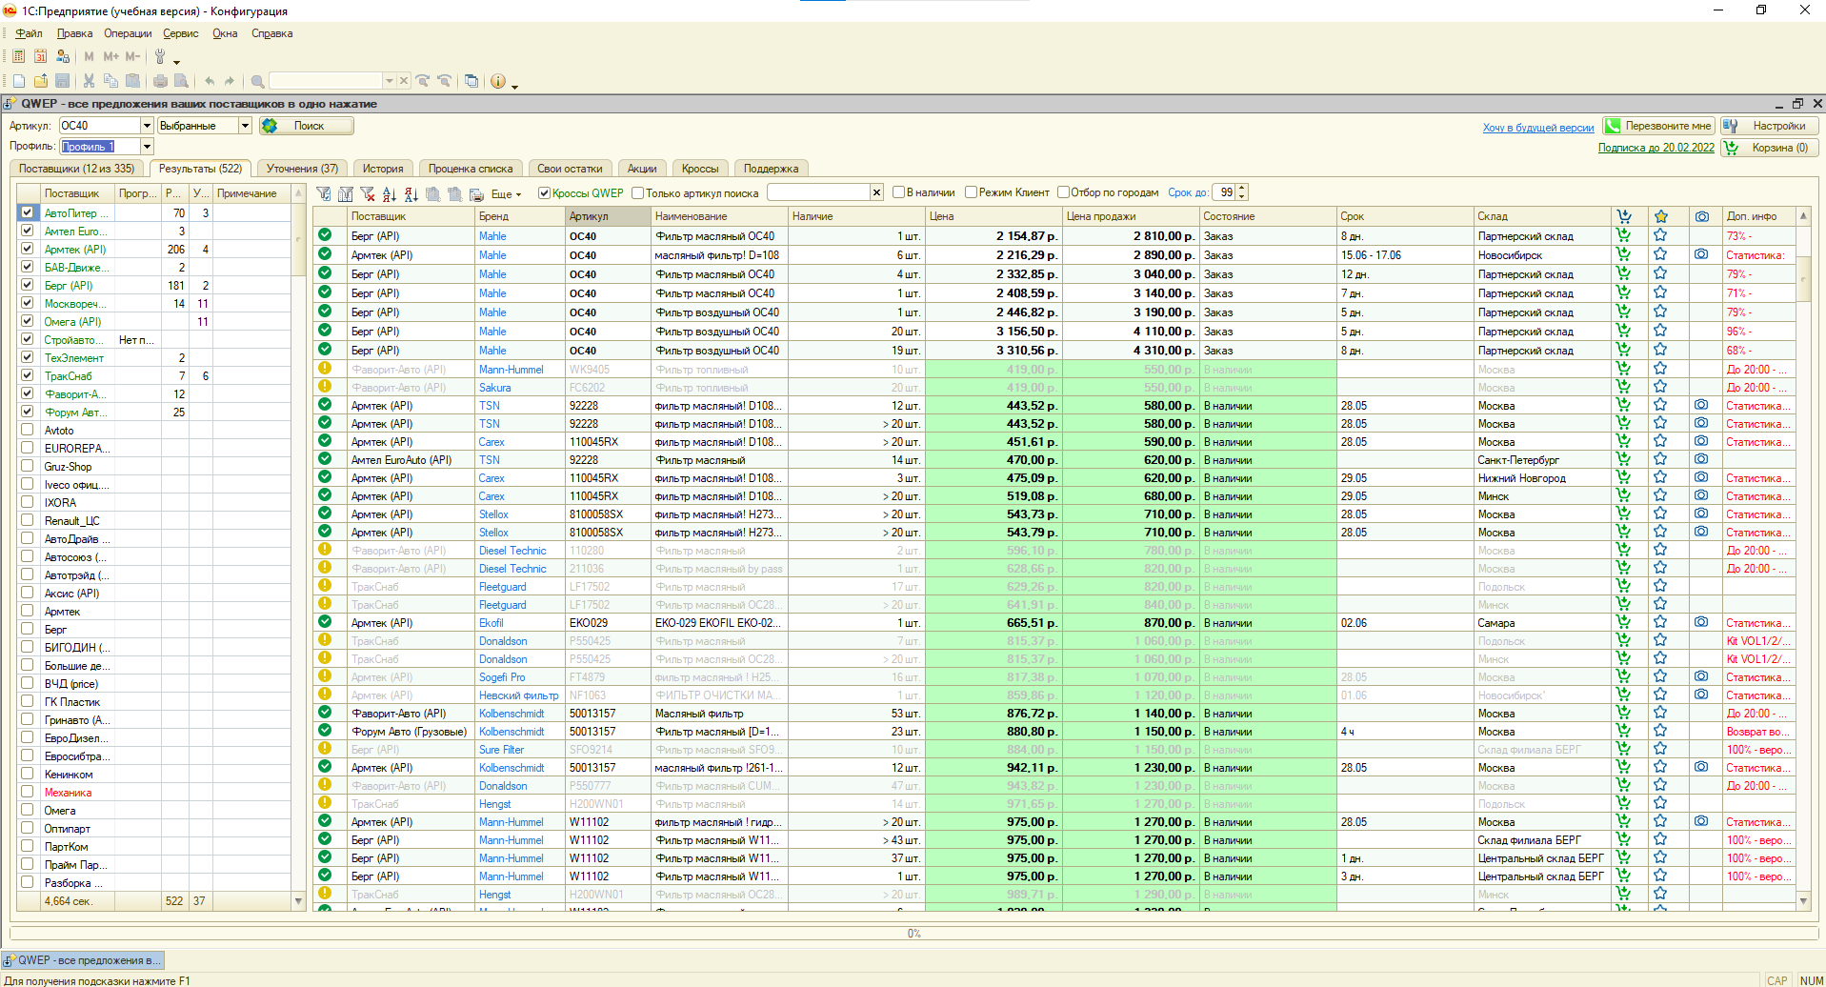Expand the wrench toolbar options arrow
Viewport: 1826px width, 987px height.
coord(176,62)
